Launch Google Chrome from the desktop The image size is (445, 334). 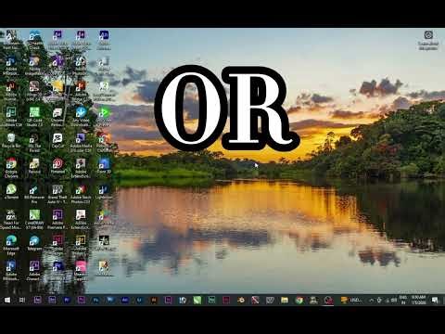click(11, 168)
